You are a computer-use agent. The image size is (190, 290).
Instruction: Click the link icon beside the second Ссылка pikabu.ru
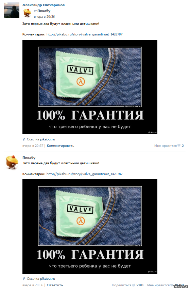click(x=24, y=278)
